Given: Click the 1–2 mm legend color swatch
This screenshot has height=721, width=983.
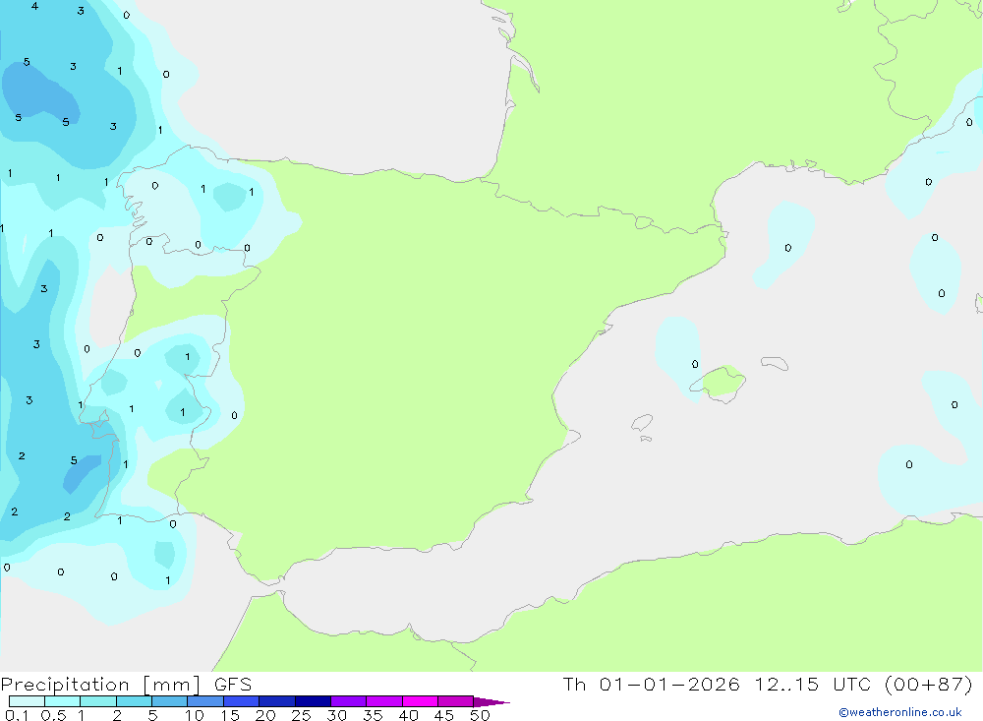Looking at the screenshot, I should [x=98, y=701].
